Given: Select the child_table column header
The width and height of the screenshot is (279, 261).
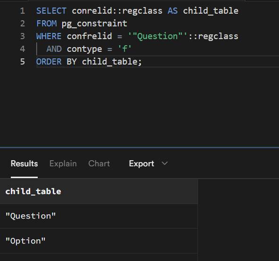Looking at the screenshot, I should pyautogui.click(x=99, y=191).
